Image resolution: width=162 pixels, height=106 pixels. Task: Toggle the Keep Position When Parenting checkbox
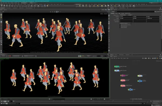click(x=120, y=25)
